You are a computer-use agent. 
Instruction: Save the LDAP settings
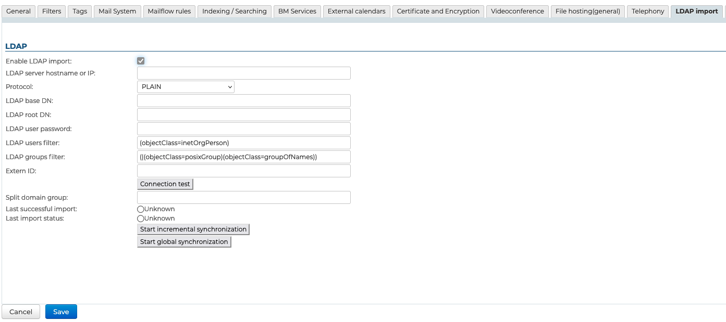tap(61, 312)
